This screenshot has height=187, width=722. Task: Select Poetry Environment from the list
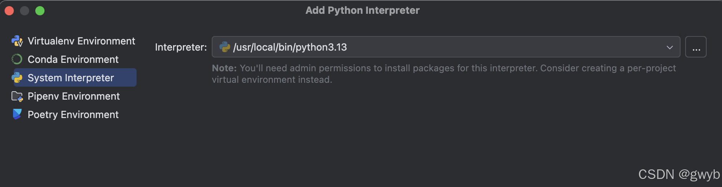(x=73, y=115)
